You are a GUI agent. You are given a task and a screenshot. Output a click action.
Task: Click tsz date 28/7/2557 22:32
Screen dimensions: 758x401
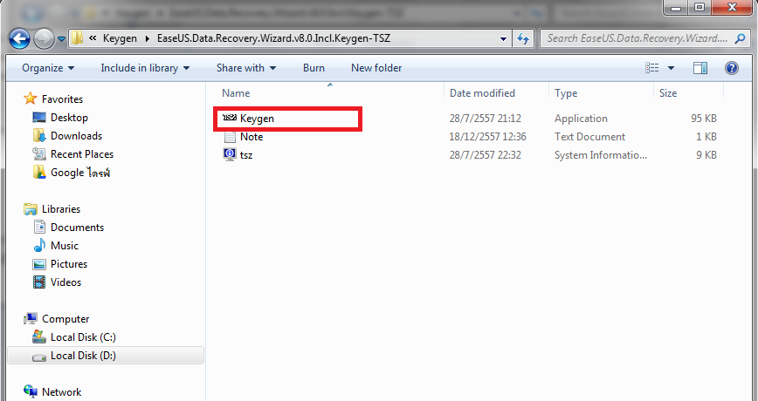[x=485, y=155]
